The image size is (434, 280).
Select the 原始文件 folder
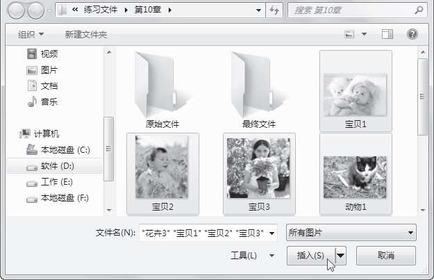[162, 90]
